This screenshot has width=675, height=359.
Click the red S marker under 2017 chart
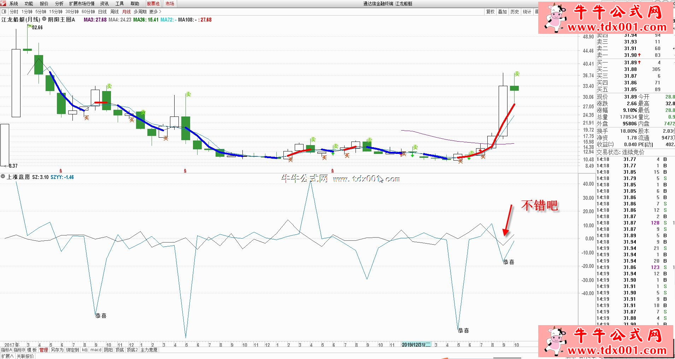click(61, 171)
